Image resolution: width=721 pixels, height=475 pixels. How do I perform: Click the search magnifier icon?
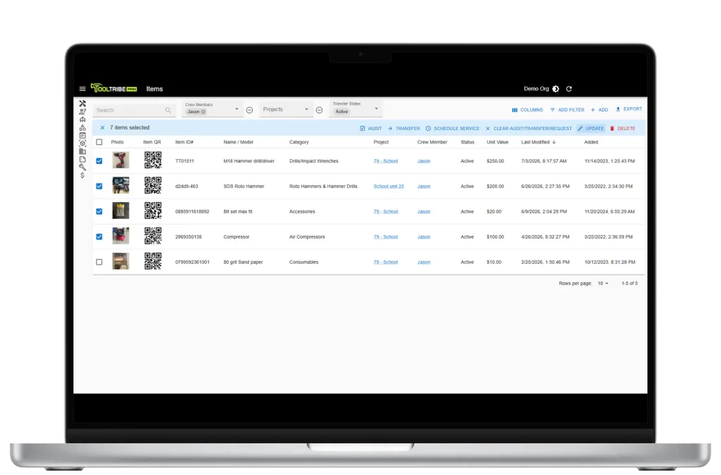(x=168, y=110)
